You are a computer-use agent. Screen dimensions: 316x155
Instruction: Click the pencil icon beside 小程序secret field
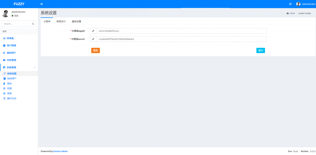tap(93, 39)
